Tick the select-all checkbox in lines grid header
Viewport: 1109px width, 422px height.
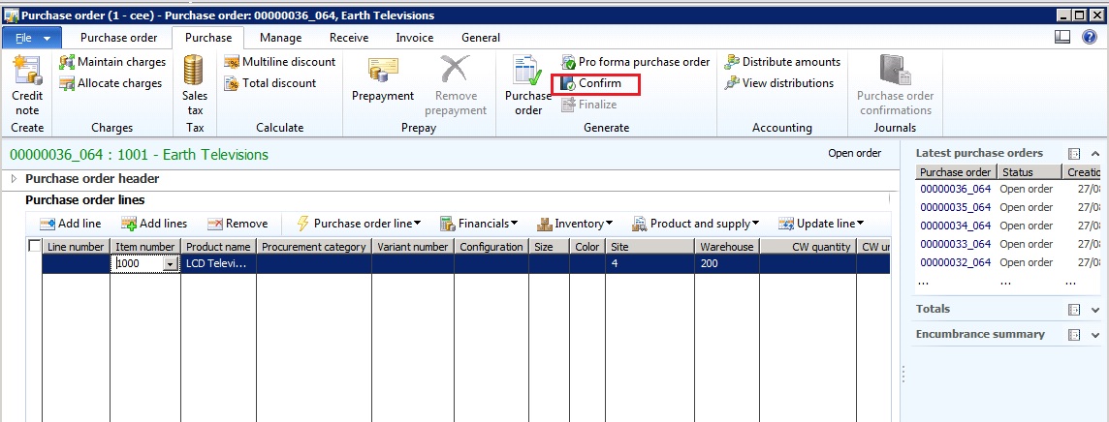pyautogui.click(x=35, y=247)
